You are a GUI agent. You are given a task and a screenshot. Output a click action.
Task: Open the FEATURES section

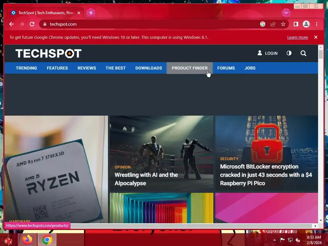point(57,68)
